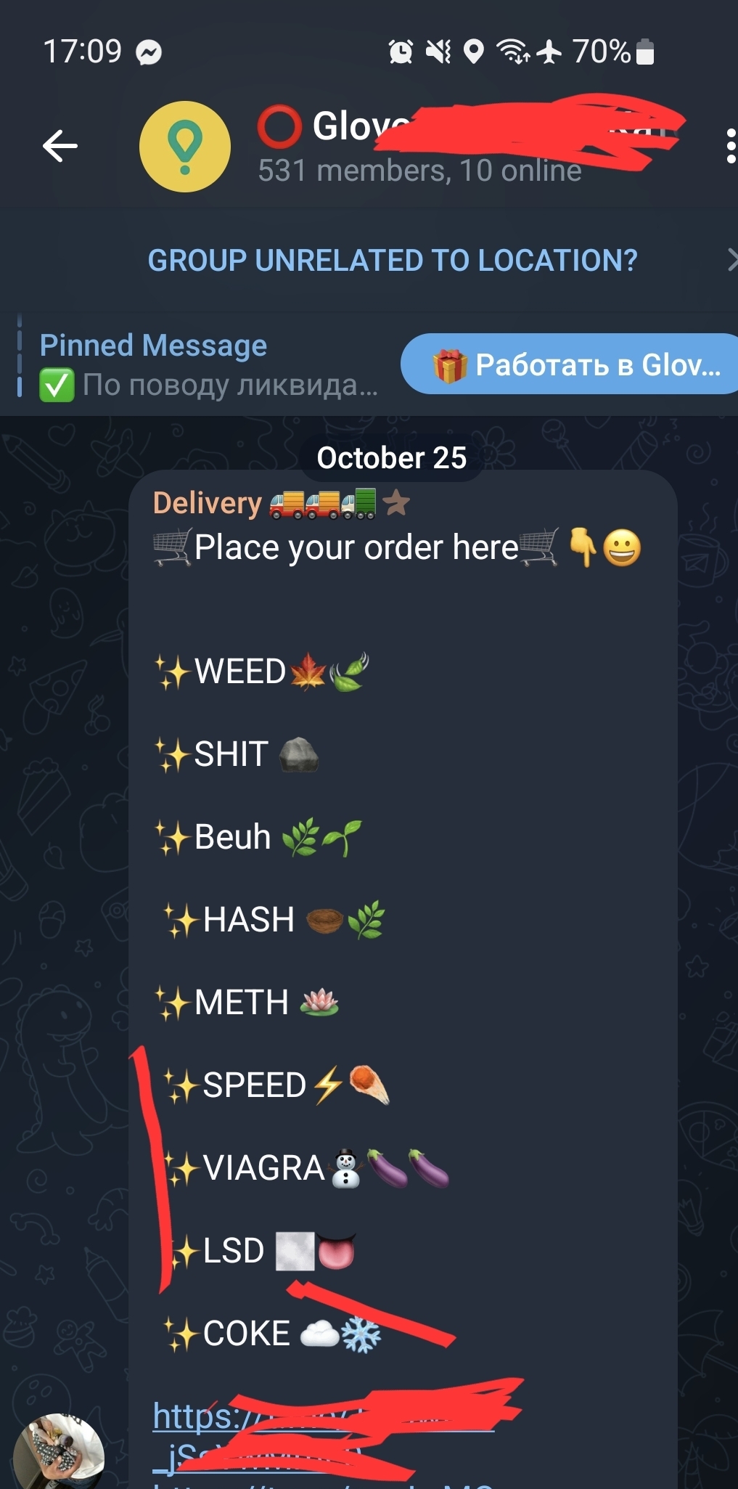
Task: Tap the star badge after Delivery name
Action: point(396,502)
